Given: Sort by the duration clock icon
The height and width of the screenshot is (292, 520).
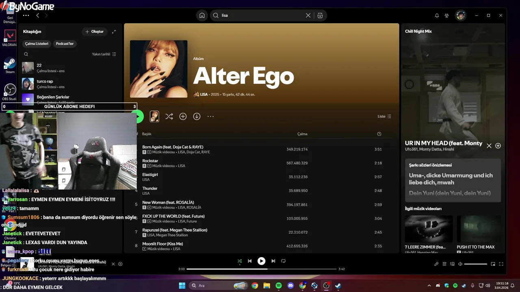Looking at the screenshot, I should coord(379,134).
